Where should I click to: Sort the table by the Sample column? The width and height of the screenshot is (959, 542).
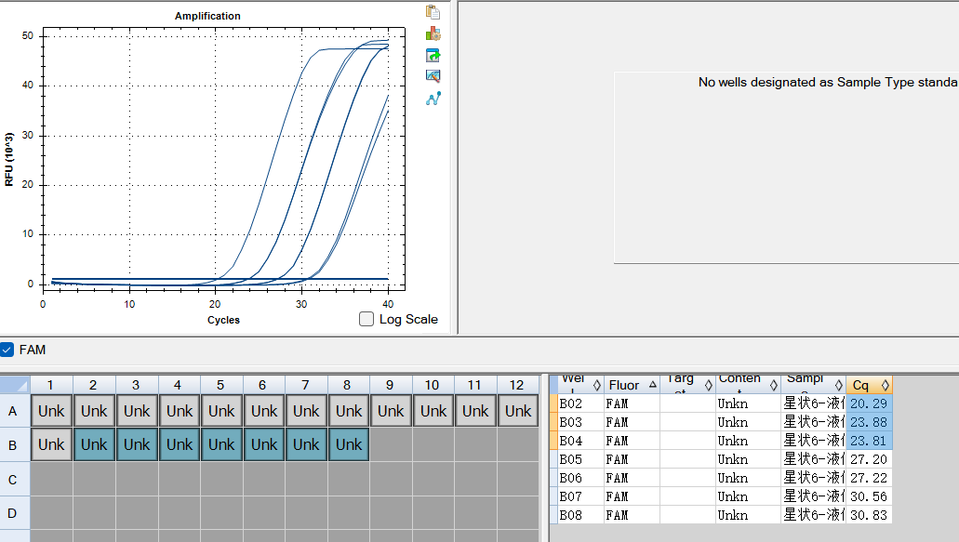click(813, 385)
